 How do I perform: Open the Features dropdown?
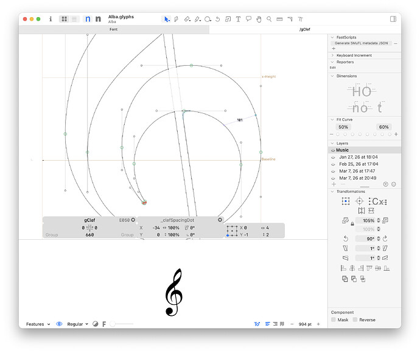(x=38, y=324)
